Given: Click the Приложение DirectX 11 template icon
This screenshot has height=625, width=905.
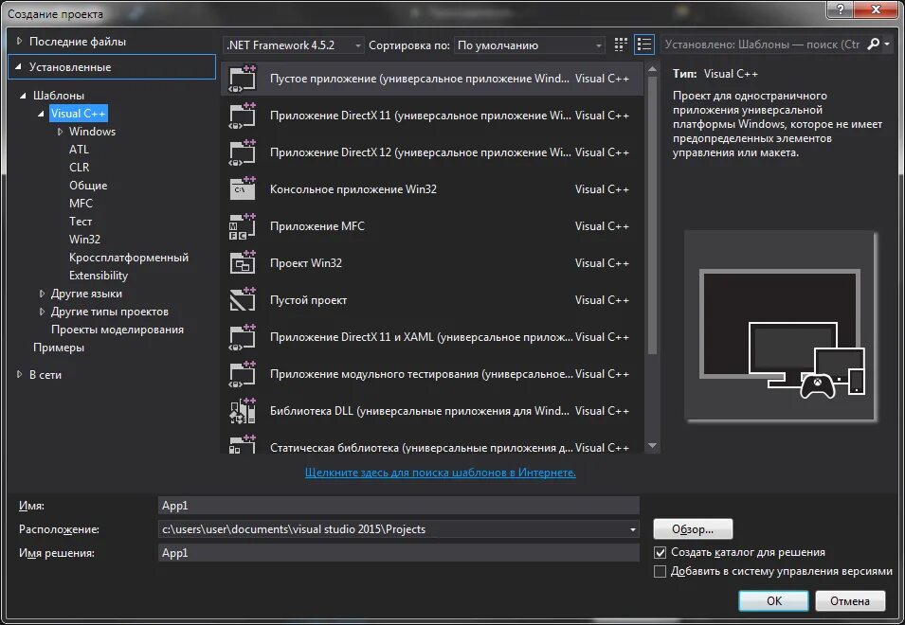Looking at the screenshot, I should (243, 116).
